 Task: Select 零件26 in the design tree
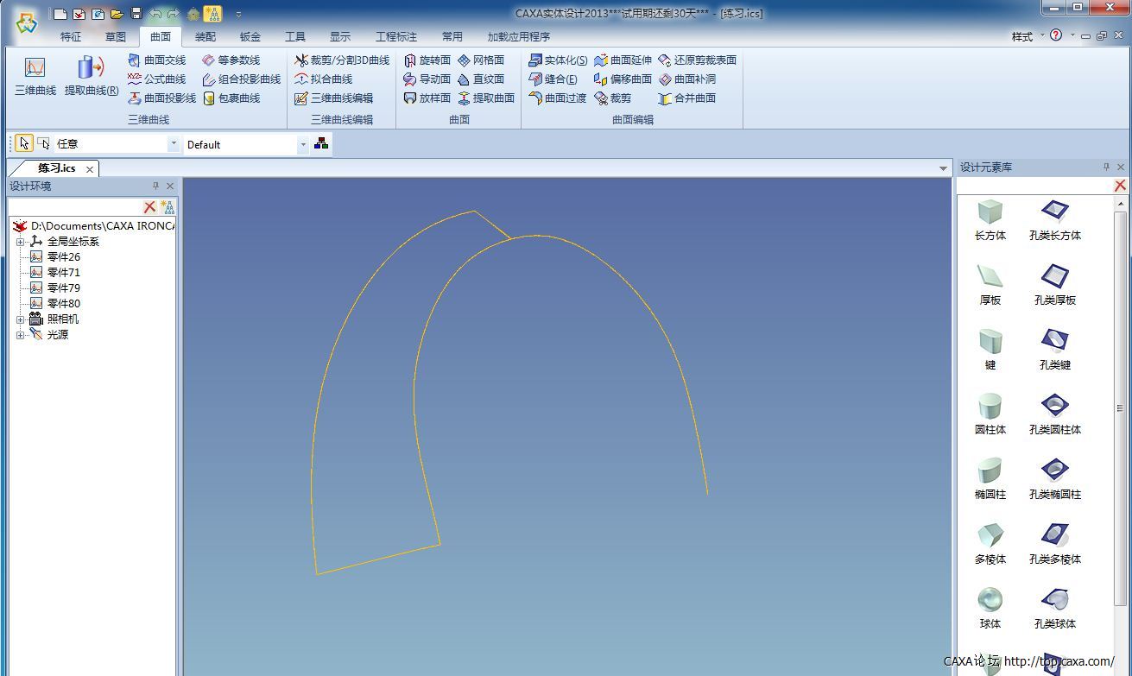pyautogui.click(x=64, y=257)
